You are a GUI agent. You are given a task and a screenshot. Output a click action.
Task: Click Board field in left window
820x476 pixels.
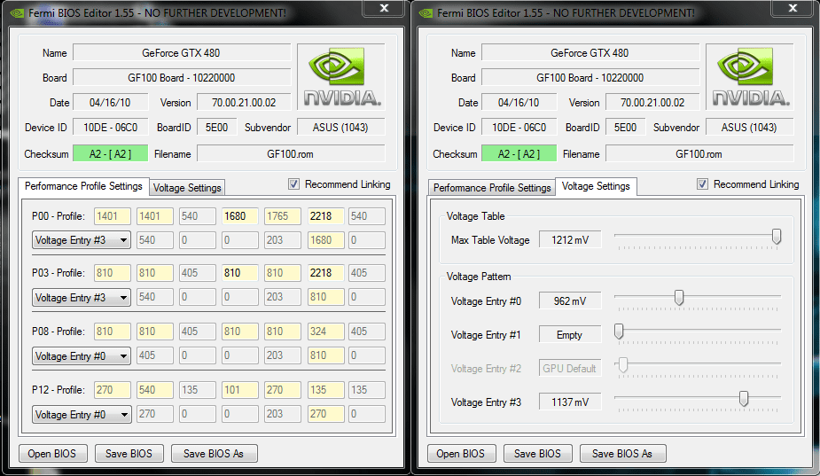182,77
